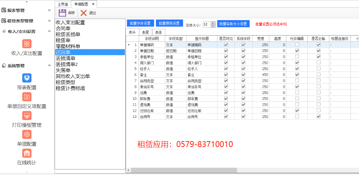The image size is (359, 175).
Task: Toggle 系统字段 checkbox for 经手人
Action: click(x=243, y=69)
